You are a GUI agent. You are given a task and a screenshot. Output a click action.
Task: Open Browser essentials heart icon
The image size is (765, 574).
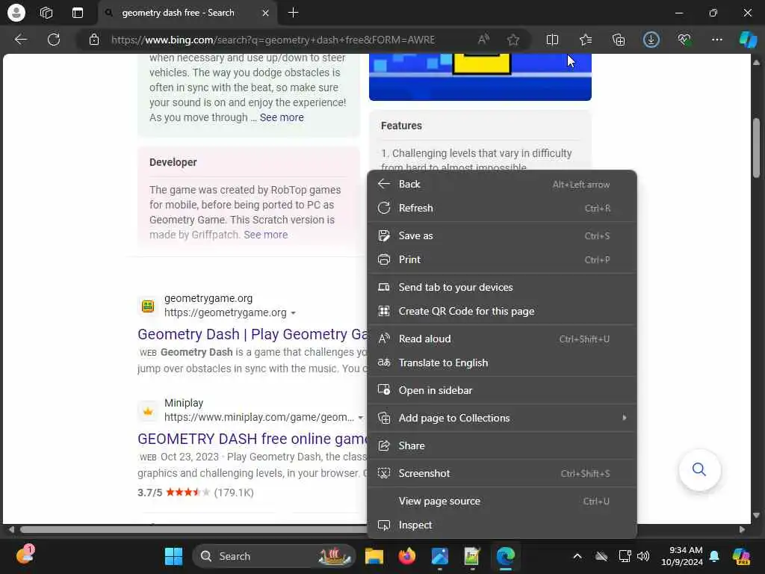tap(684, 40)
